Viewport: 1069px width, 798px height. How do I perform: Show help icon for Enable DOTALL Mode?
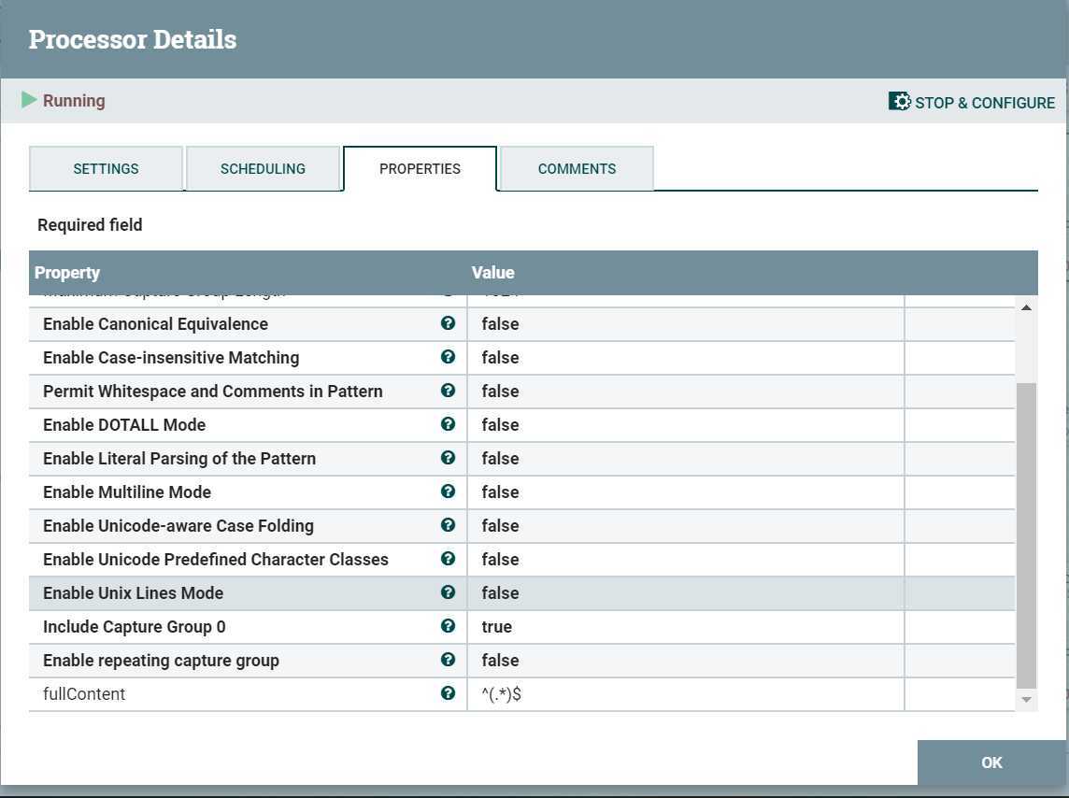click(448, 424)
